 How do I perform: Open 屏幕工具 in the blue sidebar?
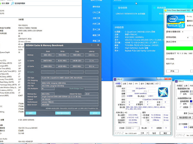96,41
